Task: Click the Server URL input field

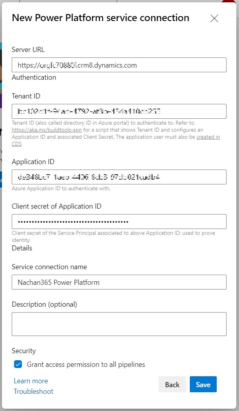Action: click(x=119, y=65)
